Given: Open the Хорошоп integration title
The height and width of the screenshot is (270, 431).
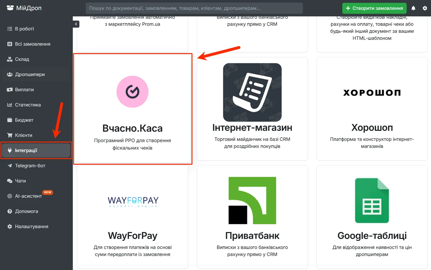Looking at the screenshot, I should pyautogui.click(x=372, y=127).
